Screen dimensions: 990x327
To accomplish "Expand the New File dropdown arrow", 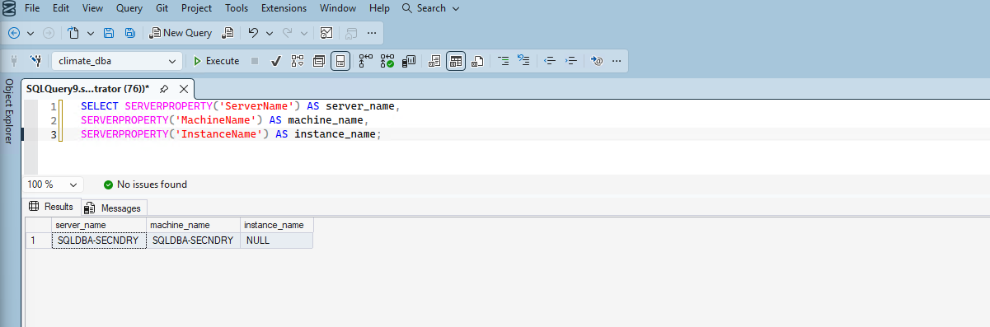I will [x=90, y=33].
